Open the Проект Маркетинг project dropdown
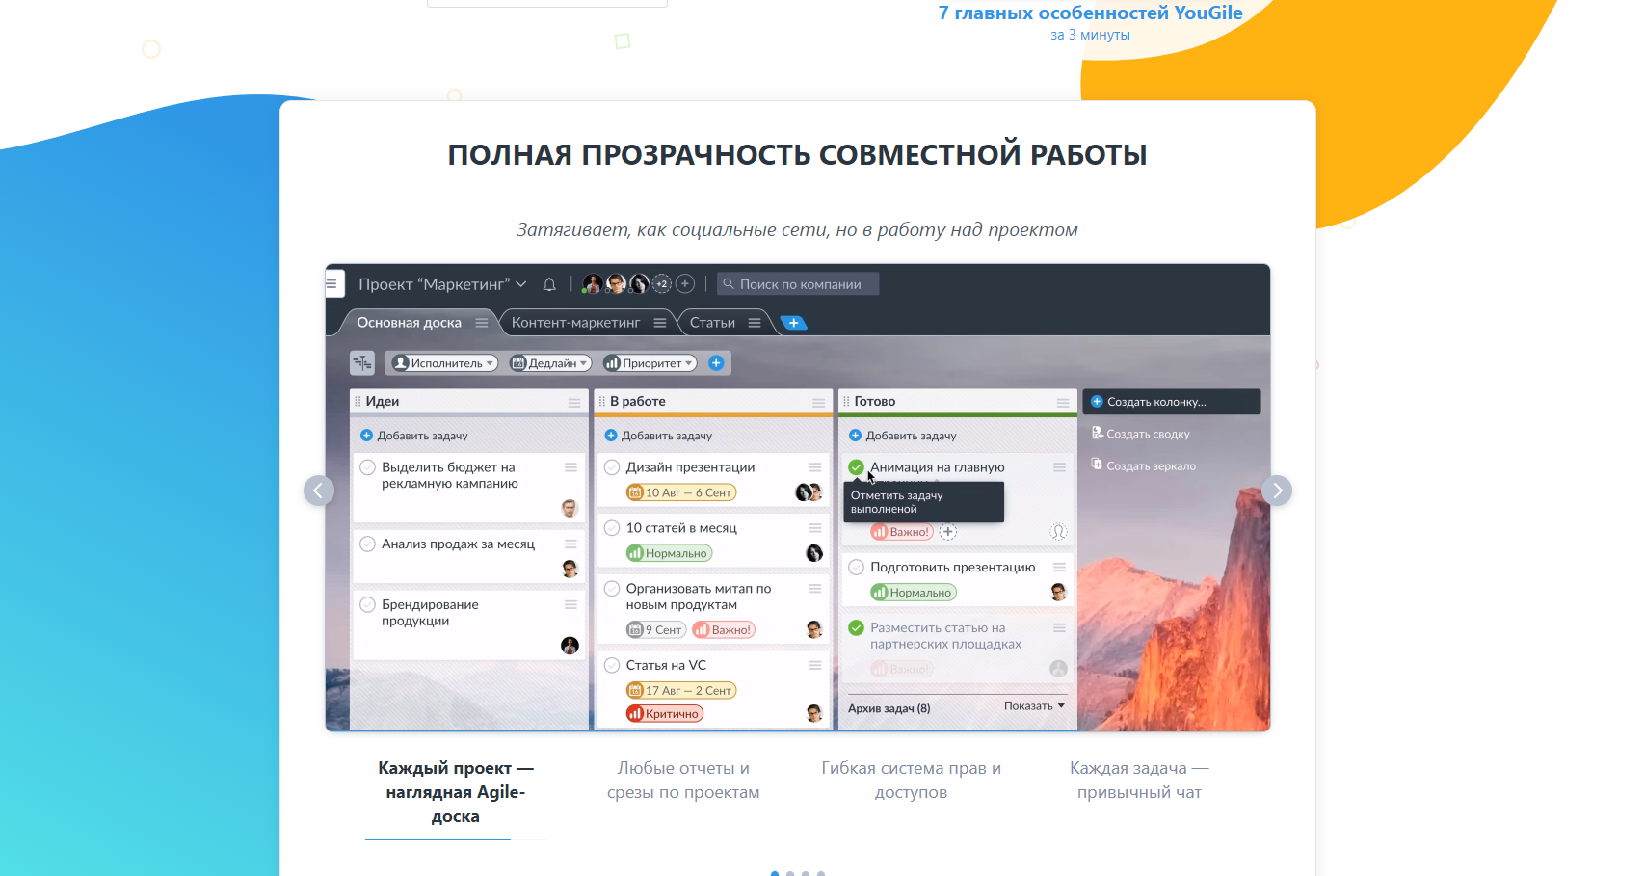Image resolution: width=1645 pixels, height=876 pixels. point(442,284)
